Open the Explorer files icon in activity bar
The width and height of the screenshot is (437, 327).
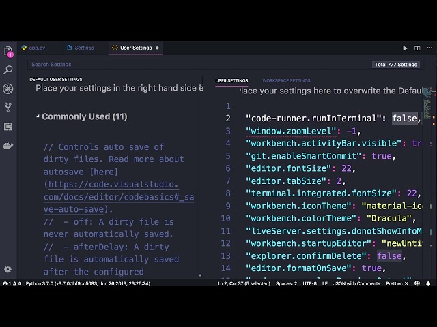[8, 52]
